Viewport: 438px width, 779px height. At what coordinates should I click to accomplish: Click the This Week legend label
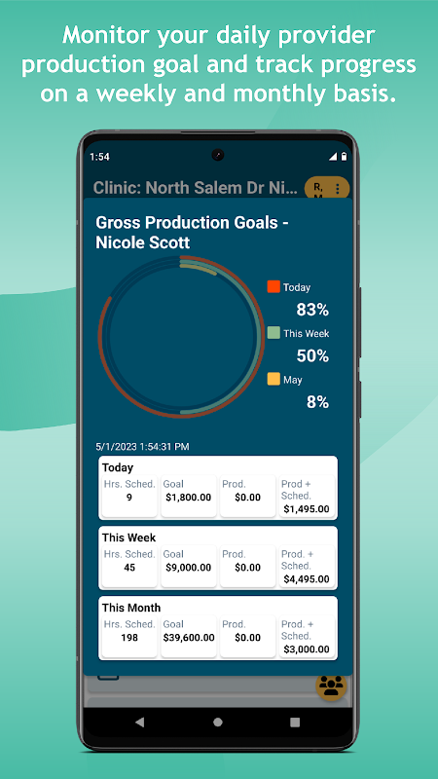[307, 333]
